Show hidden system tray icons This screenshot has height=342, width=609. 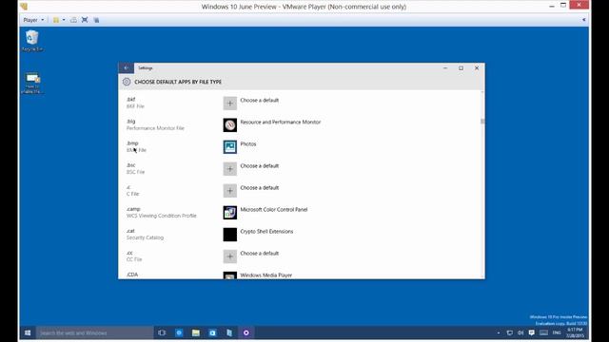(499, 332)
